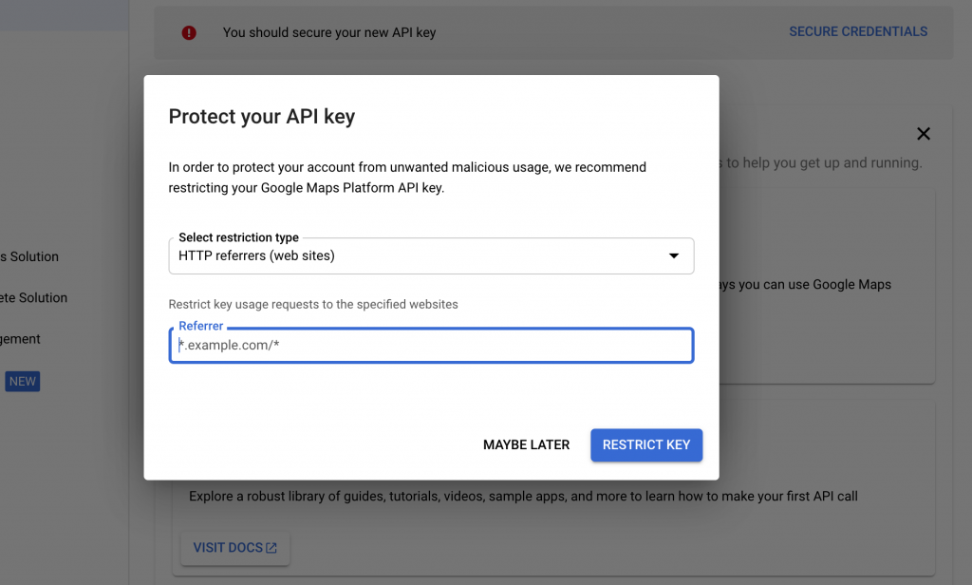Click the Complete Solution sidebar entry
972x585 pixels.
point(33,297)
